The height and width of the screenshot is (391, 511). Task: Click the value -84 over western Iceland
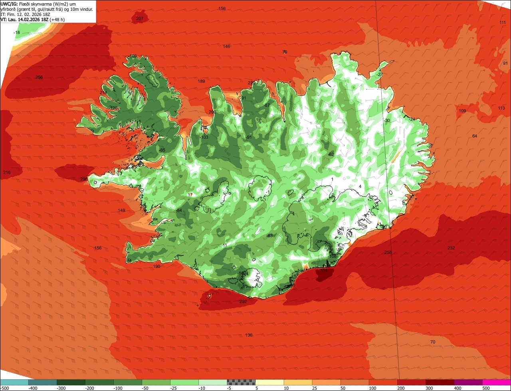[x=179, y=210]
